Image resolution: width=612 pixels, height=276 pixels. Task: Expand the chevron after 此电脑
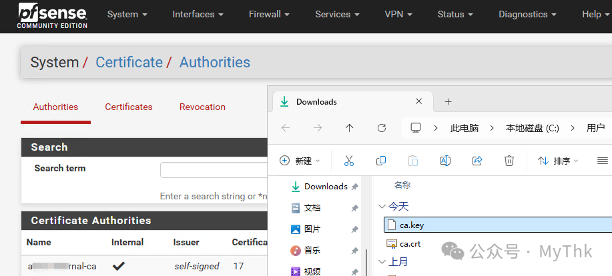click(492, 128)
